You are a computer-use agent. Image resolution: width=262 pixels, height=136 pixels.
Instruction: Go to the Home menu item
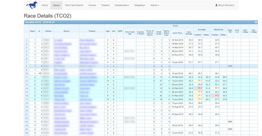coord(45,5)
